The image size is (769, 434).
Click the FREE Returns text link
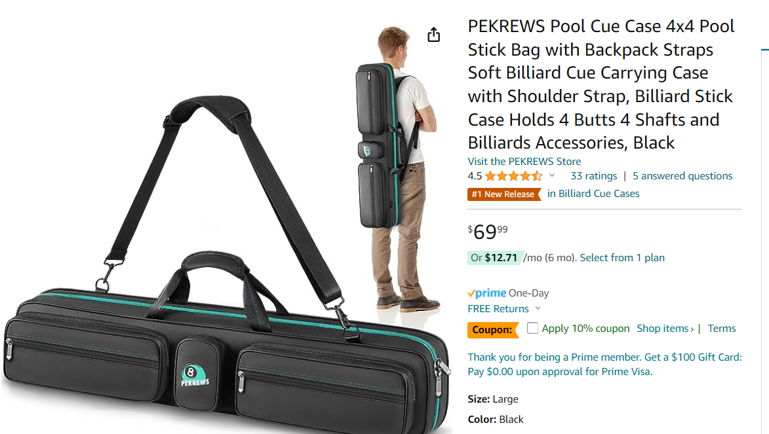pyautogui.click(x=498, y=308)
